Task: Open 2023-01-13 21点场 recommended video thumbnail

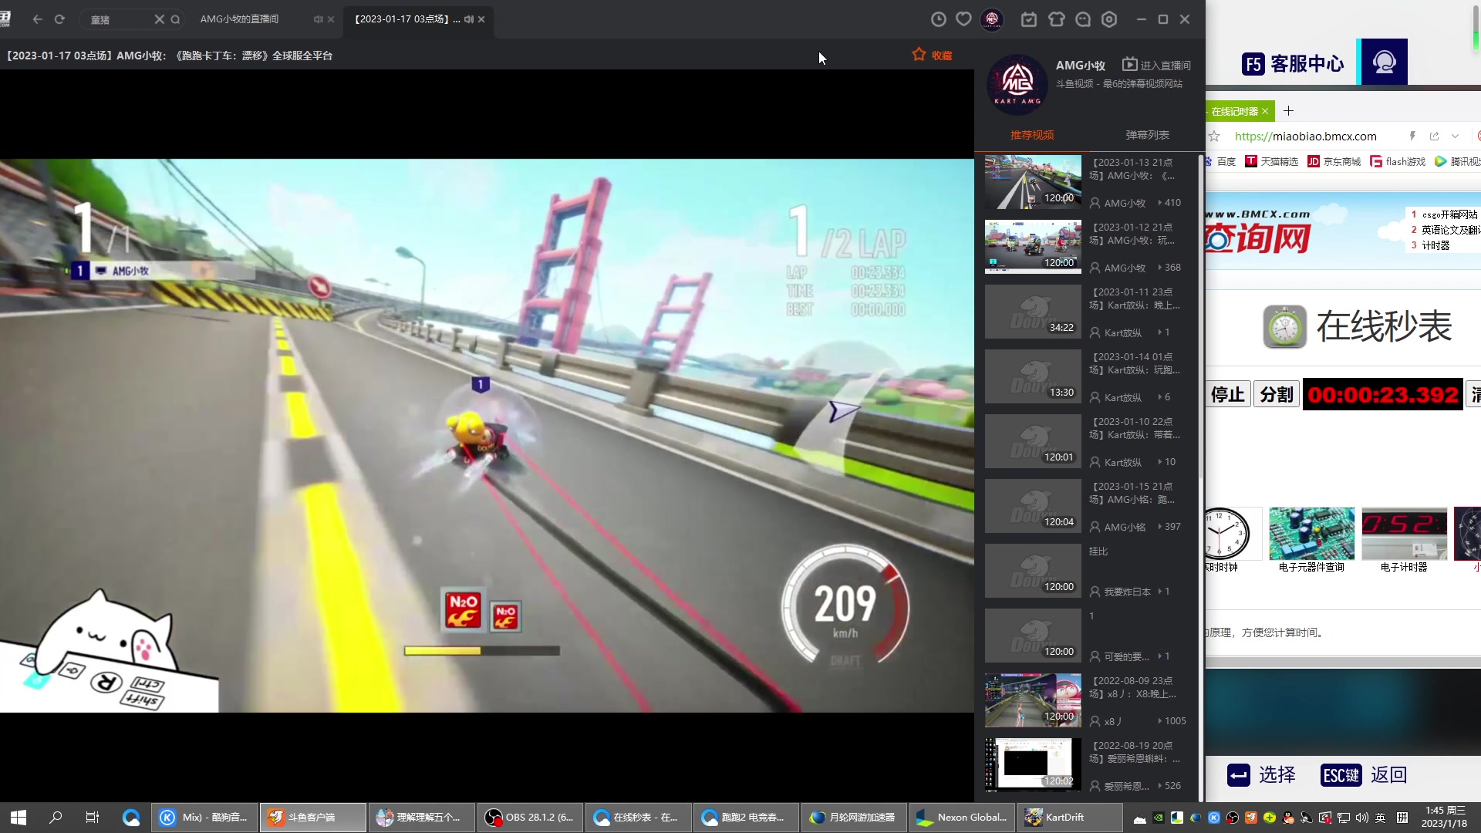Action: (1033, 182)
